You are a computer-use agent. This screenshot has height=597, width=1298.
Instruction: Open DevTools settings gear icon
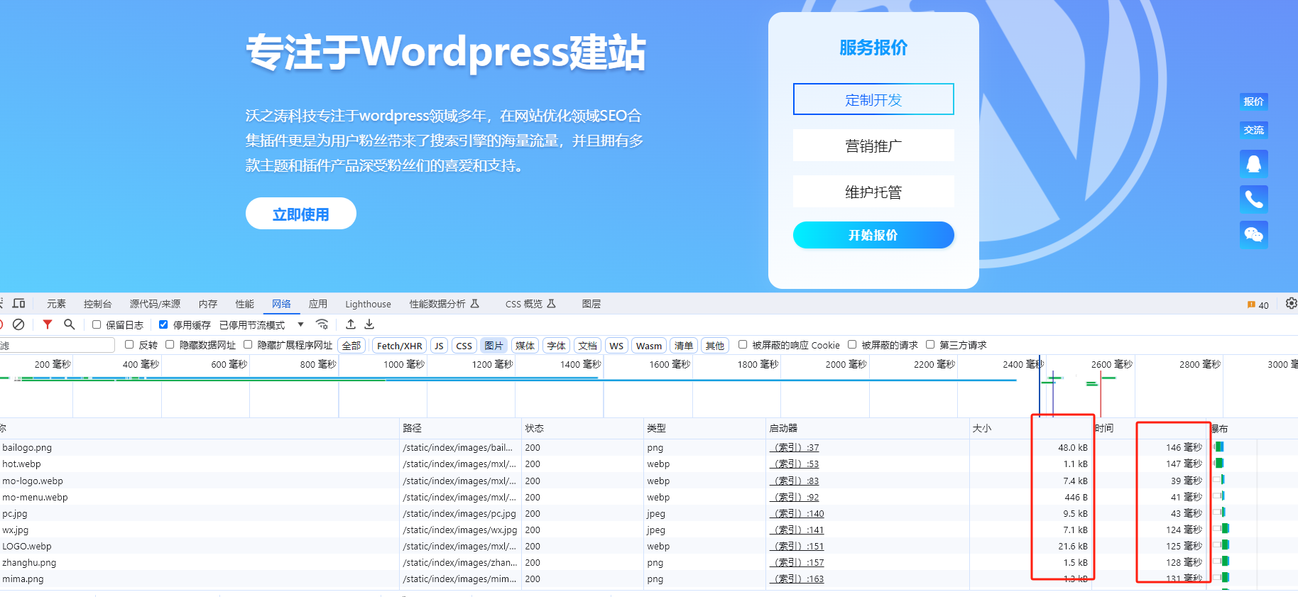[x=1291, y=303]
